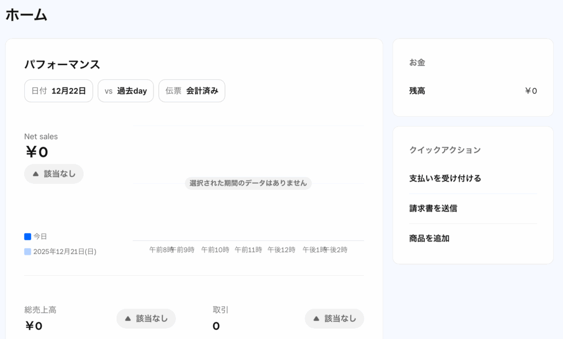
Task: Click the 残高 ¥0 balance entry
Action: tap(473, 91)
